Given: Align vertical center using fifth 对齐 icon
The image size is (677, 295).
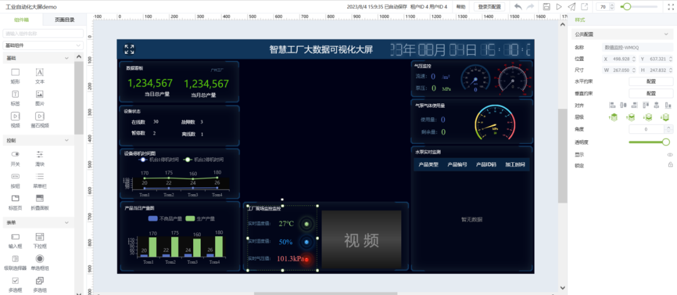Looking at the screenshot, I should point(656,105).
